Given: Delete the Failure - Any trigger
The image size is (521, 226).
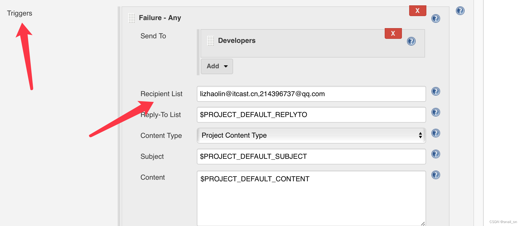Looking at the screenshot, I should tap(417, 11).
